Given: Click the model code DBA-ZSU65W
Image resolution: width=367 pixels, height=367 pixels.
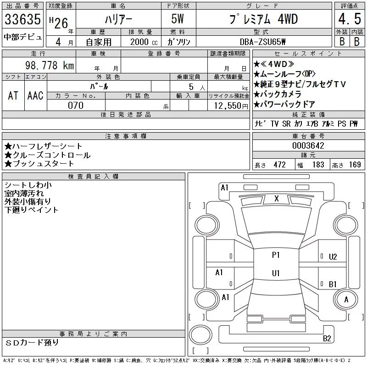Looking at the screenshot, I should (x=262, y=42).
